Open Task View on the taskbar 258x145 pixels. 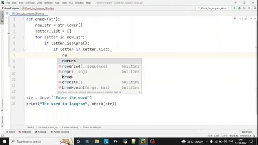pos(87,141)
